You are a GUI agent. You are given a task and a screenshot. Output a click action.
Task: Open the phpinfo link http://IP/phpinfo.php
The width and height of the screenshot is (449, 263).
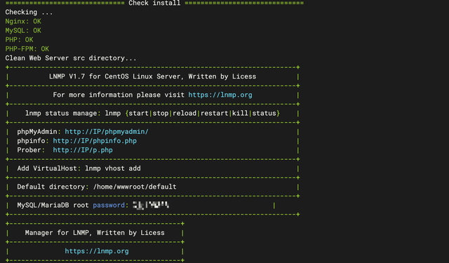click(95, 141)
